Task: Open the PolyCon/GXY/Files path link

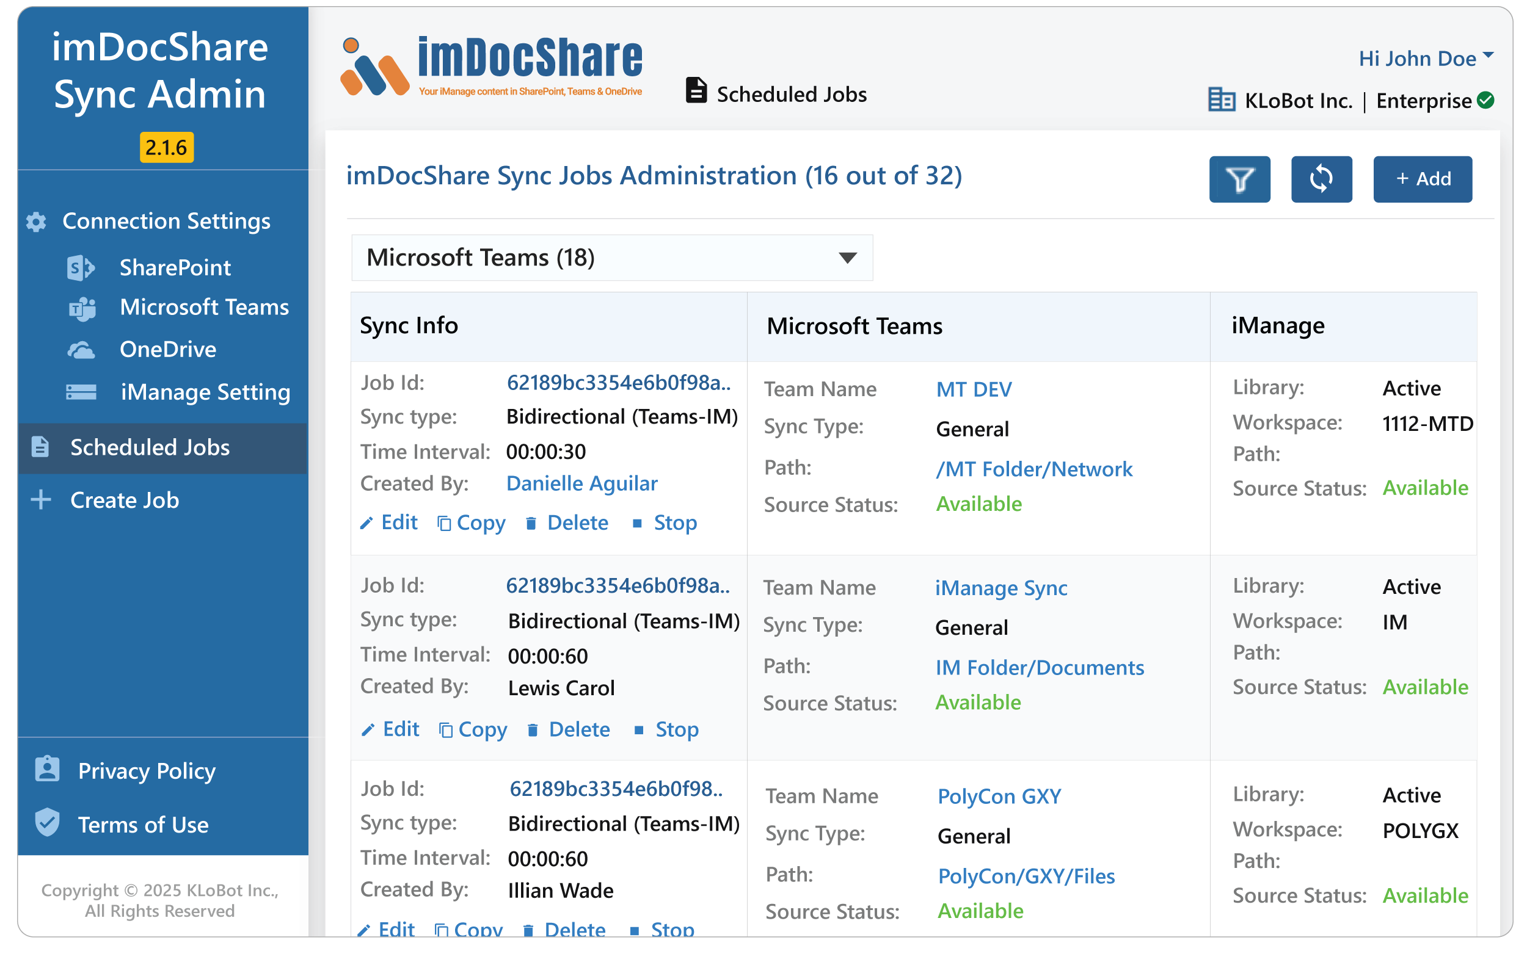Action: pos(1026,876)
